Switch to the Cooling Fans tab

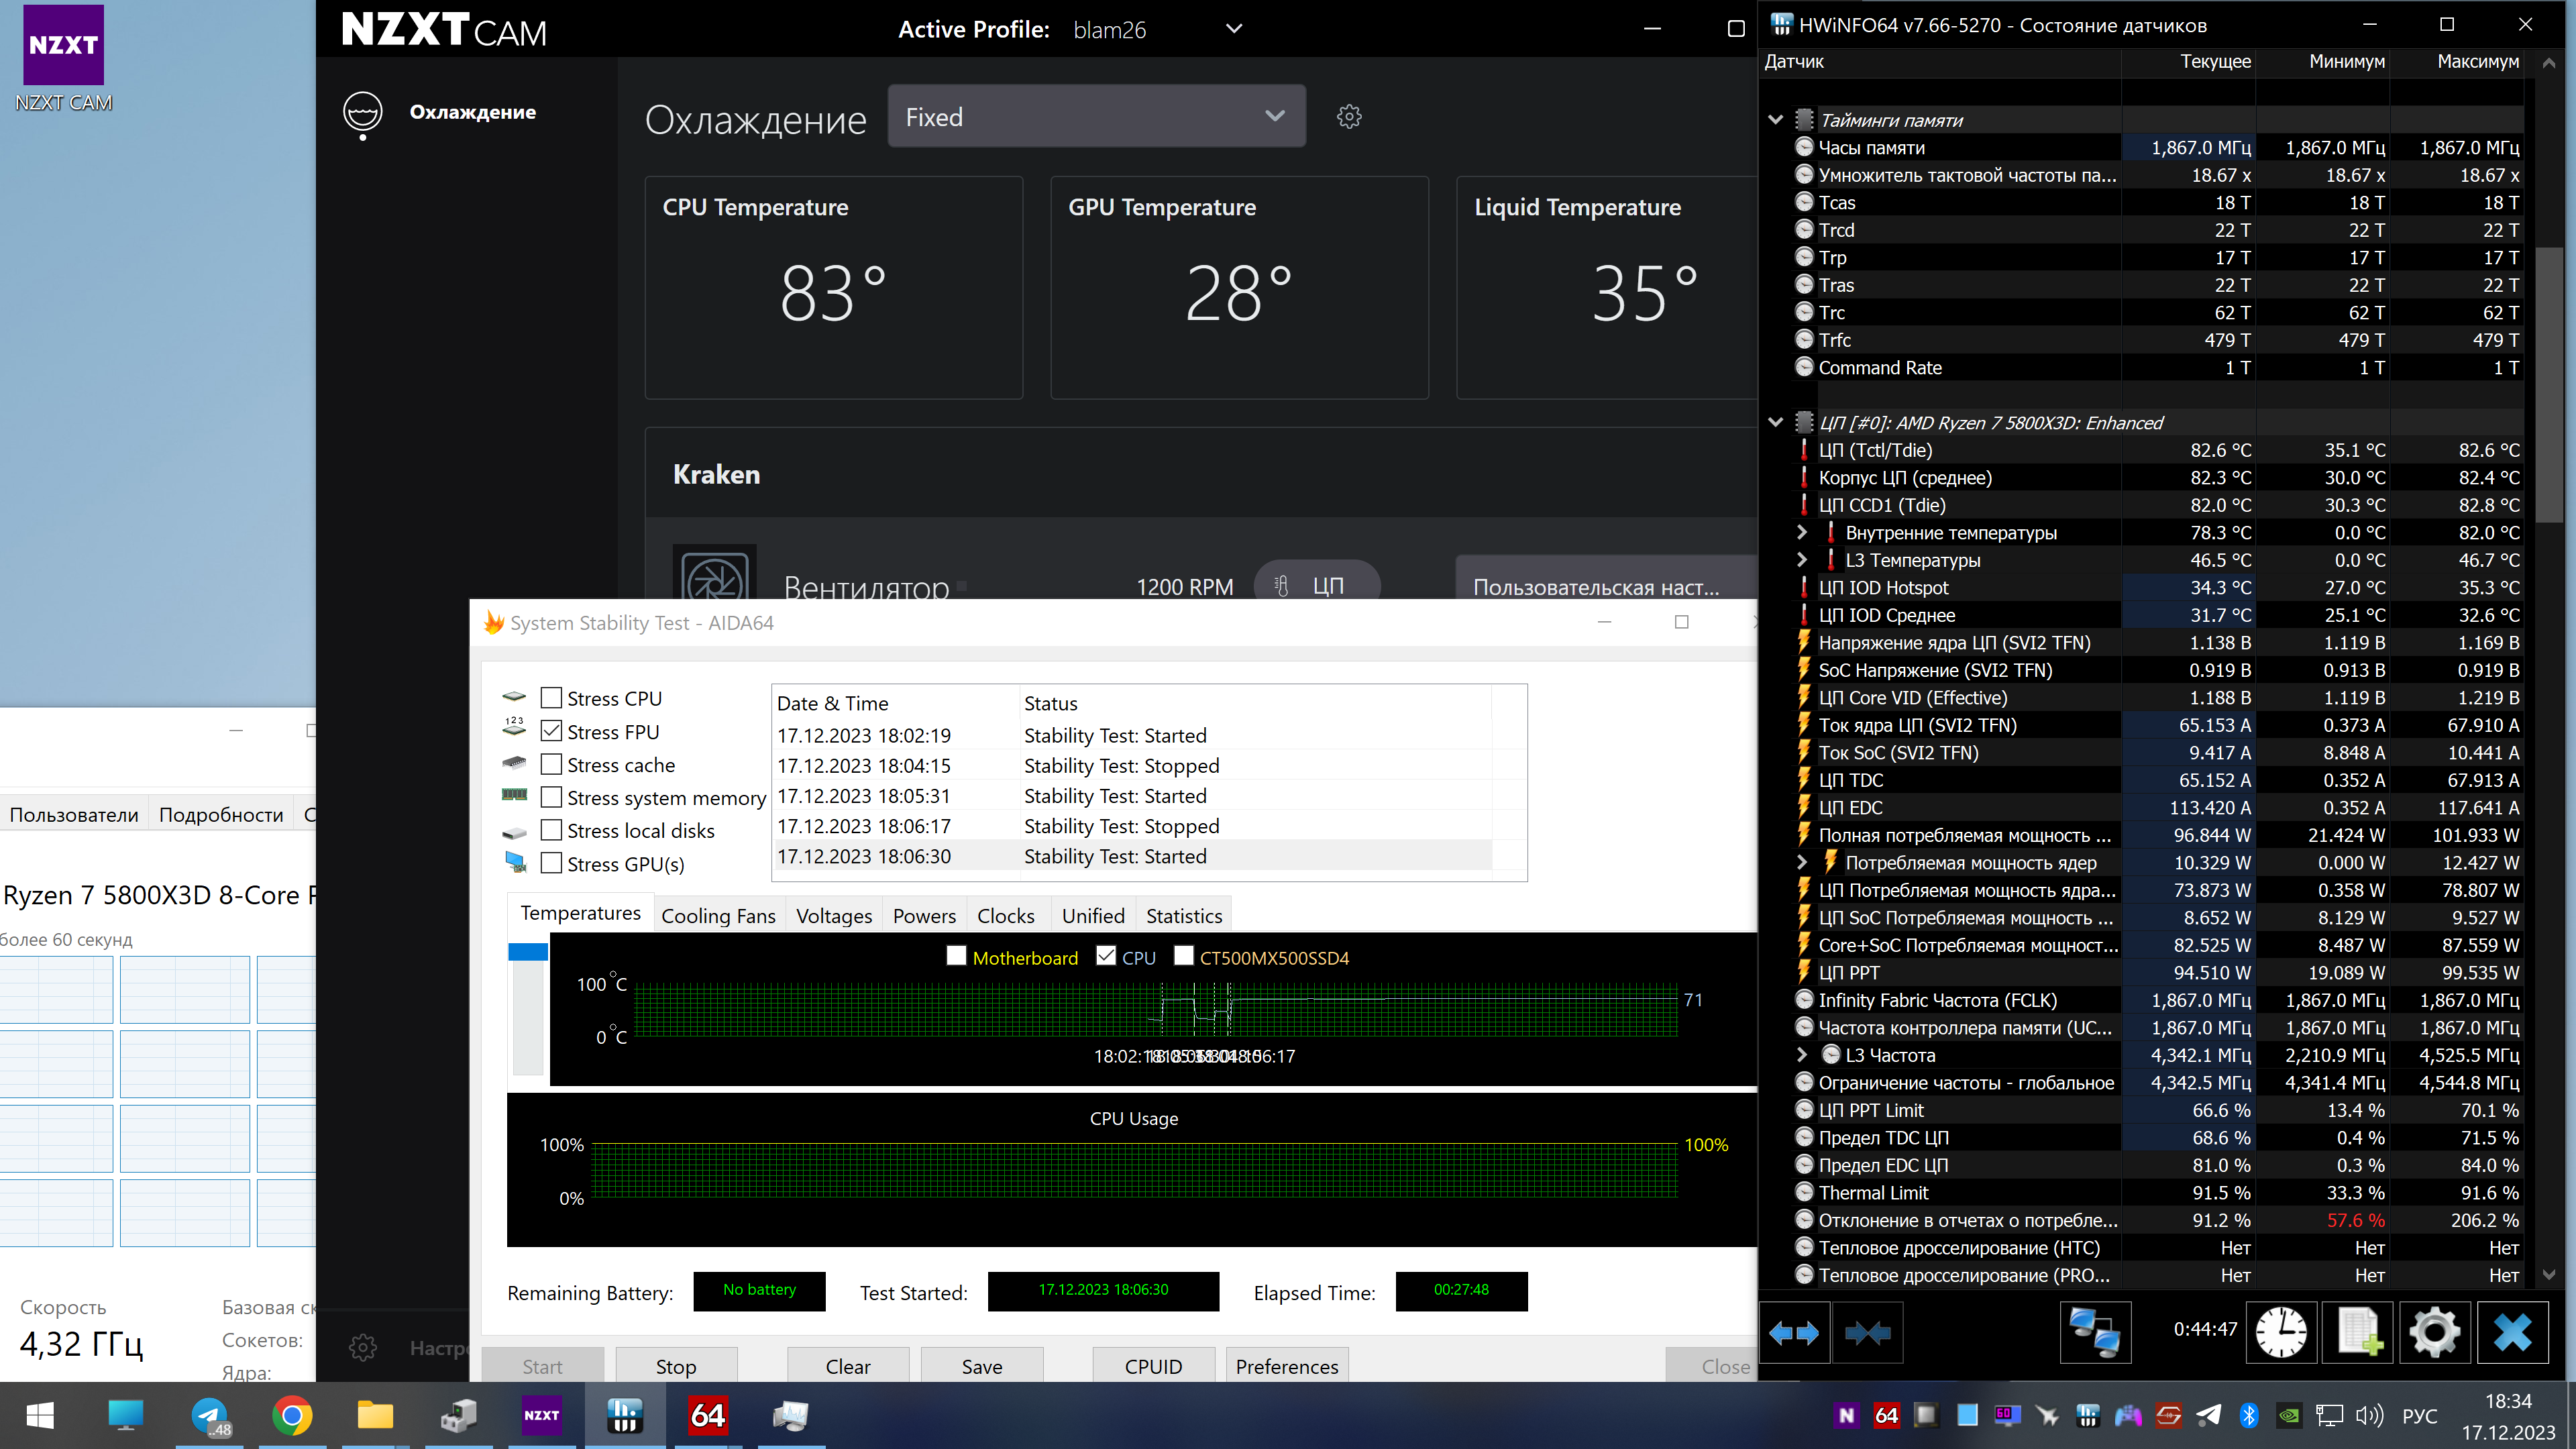coord(718,916)
